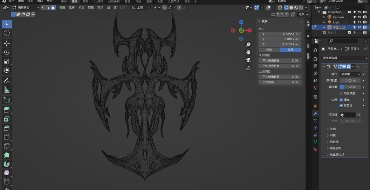
Task: Click the camera view icon in viewport
Action: pyautogui.click(x=248, y=60)
